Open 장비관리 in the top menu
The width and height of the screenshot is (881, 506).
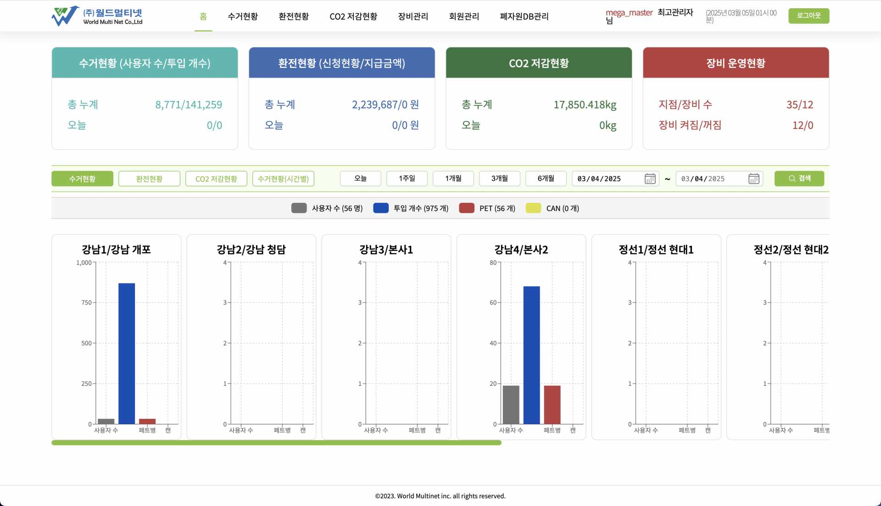tap(413, 17)
